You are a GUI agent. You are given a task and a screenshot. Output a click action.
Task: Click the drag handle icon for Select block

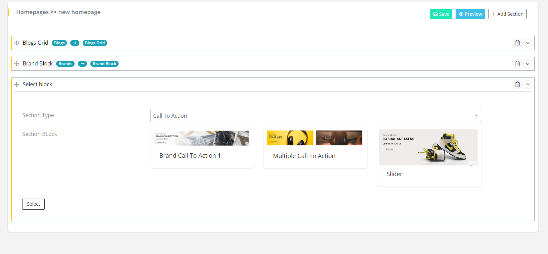(17, 85)
